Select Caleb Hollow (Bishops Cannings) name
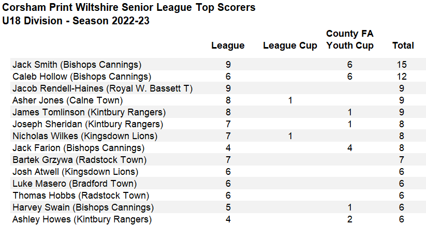The height and width of the screenshot is (225, 426). point(82,77)
